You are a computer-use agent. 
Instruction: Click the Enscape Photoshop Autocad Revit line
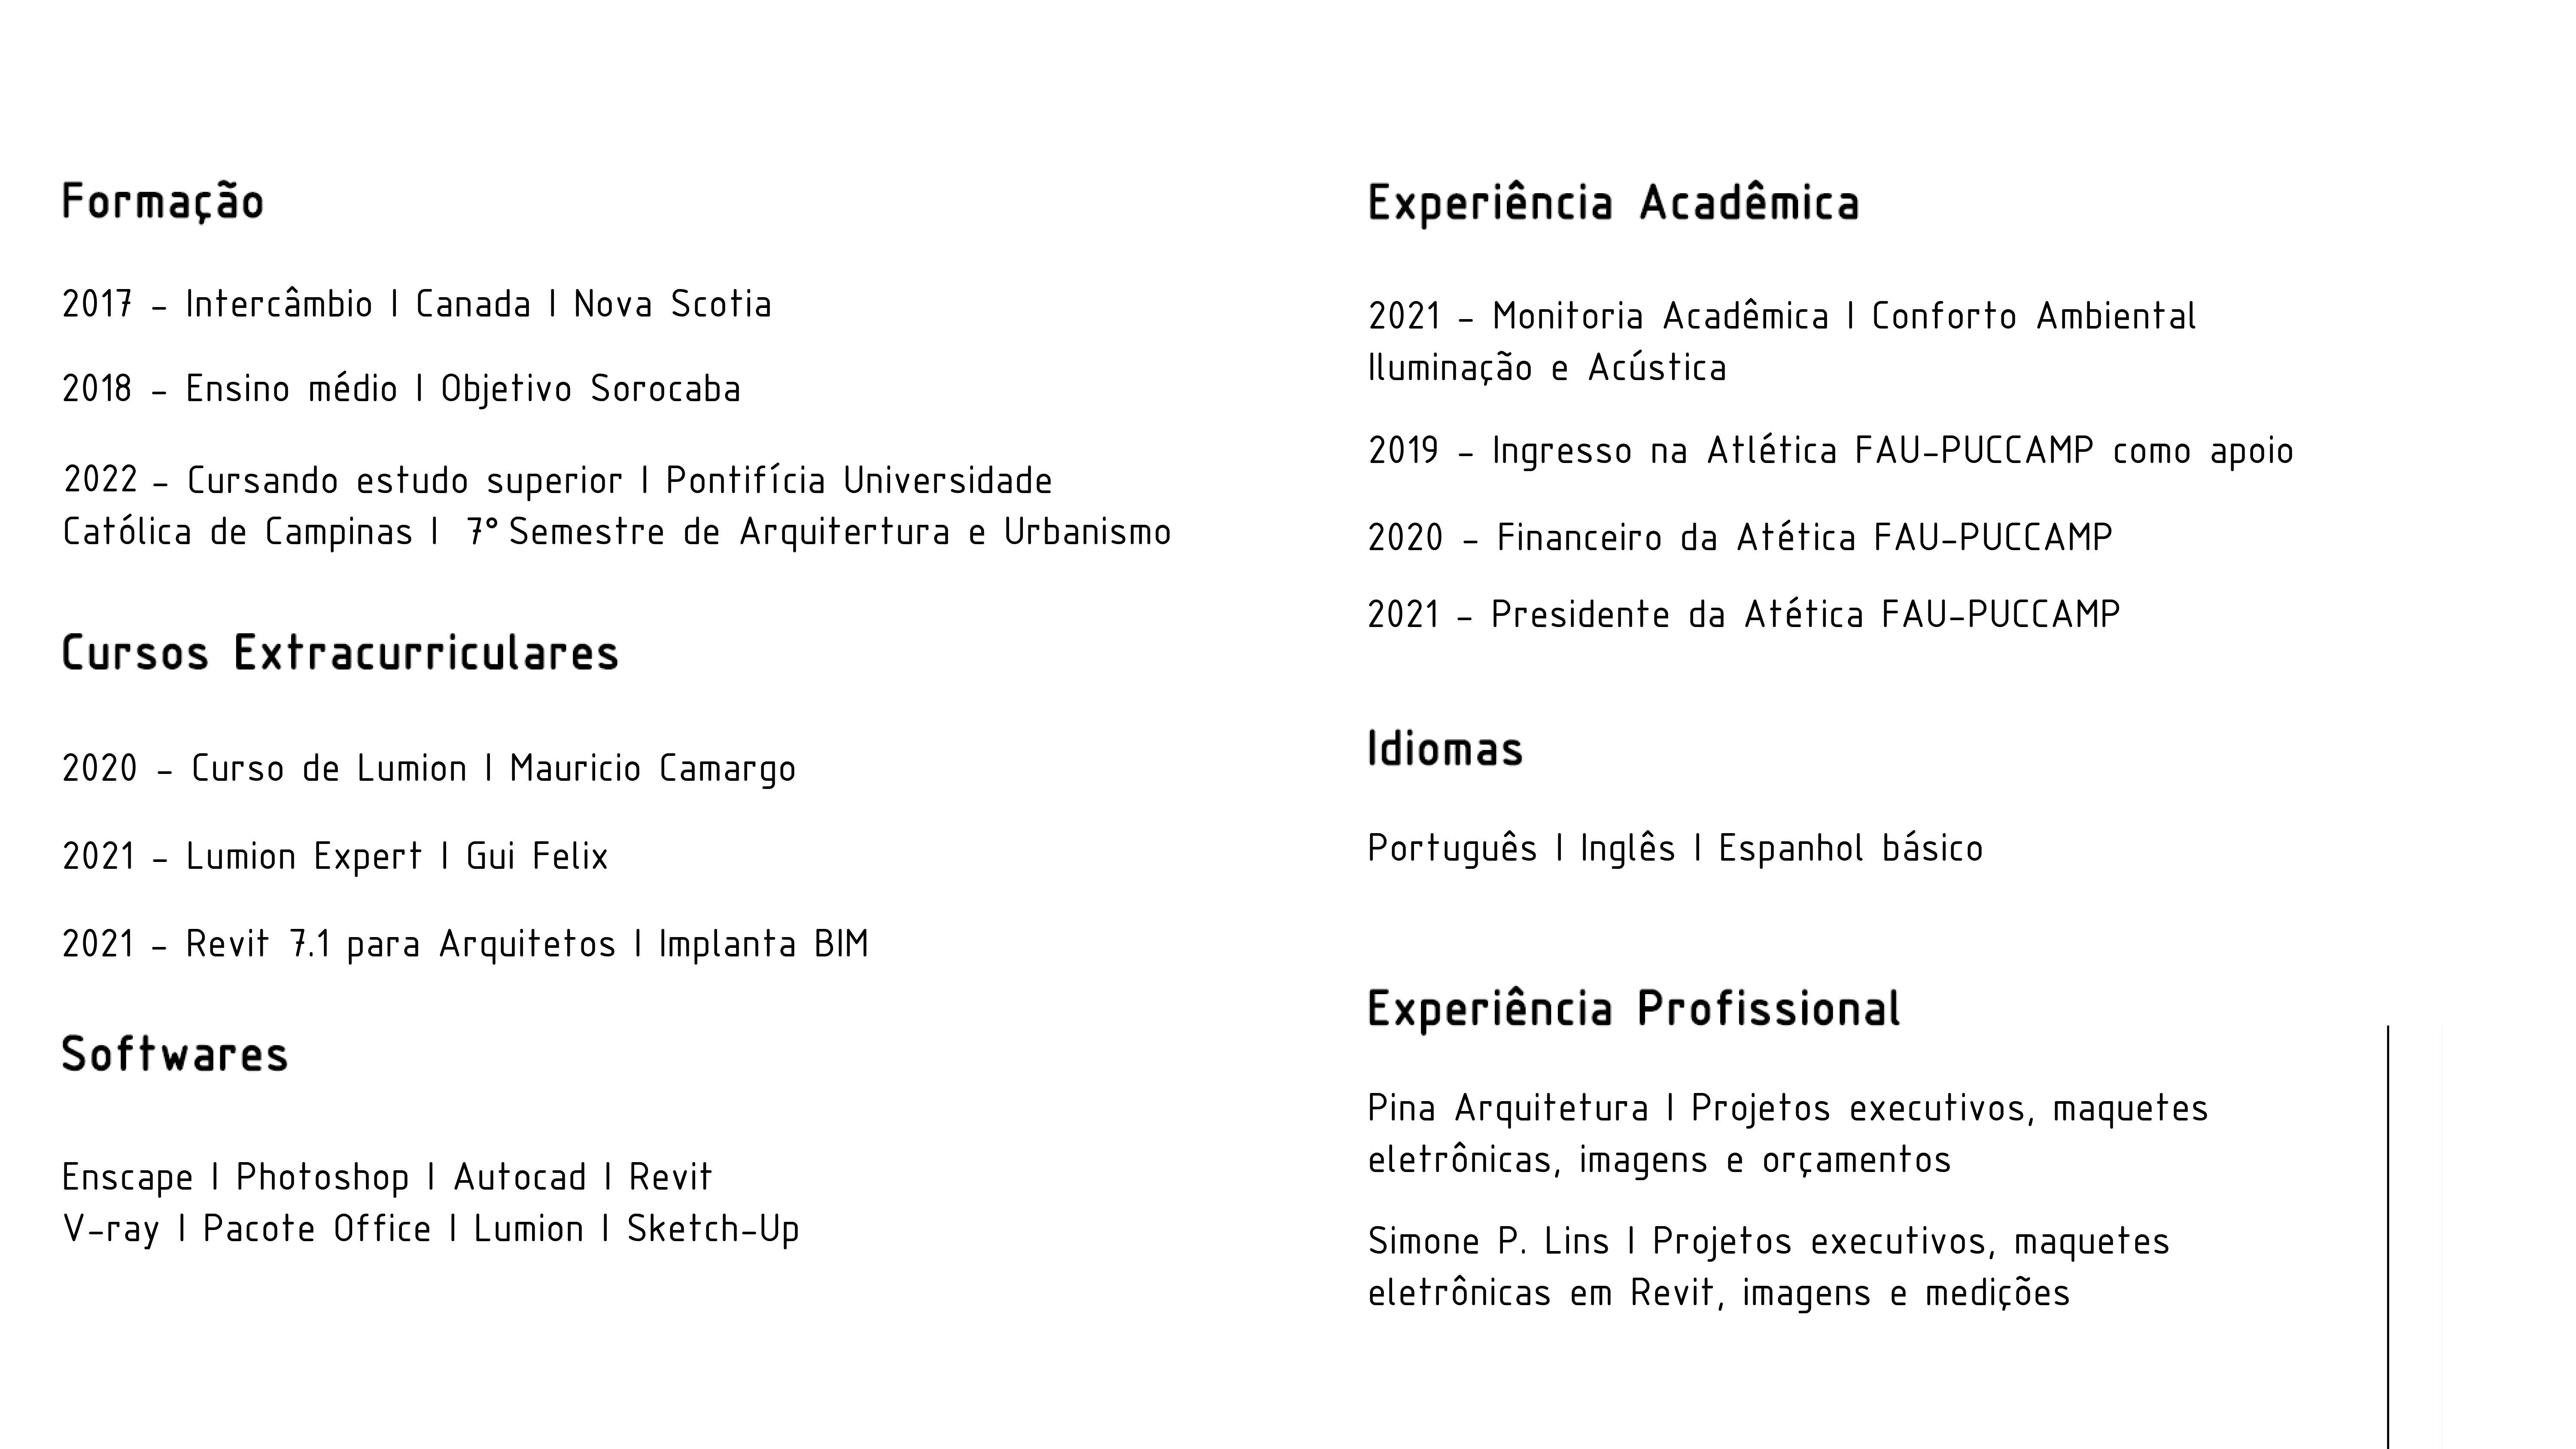pyautogui.click(x=387, y=1177)
